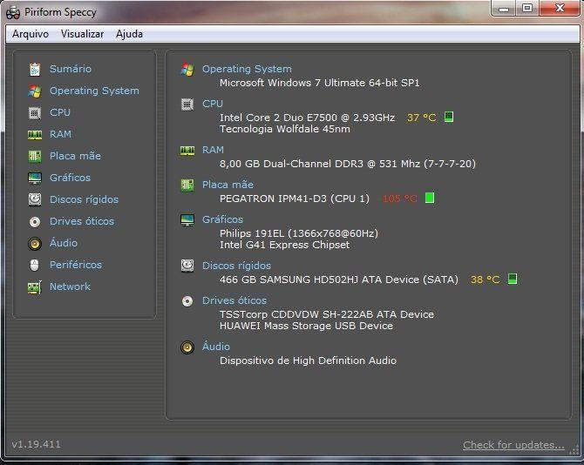The width and height of the screenshot is (584, 465).
Task: Click the RAM module icon in sidebar
Action: [x=35, y=134]
